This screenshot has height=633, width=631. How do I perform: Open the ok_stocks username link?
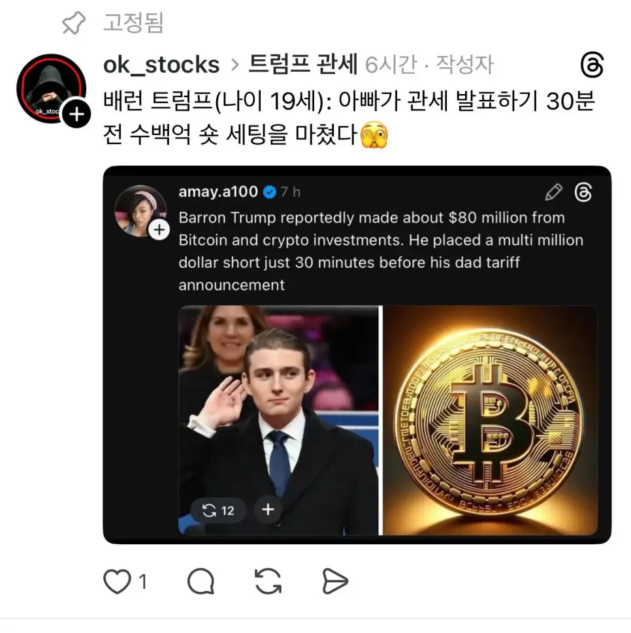pos(161,65)
